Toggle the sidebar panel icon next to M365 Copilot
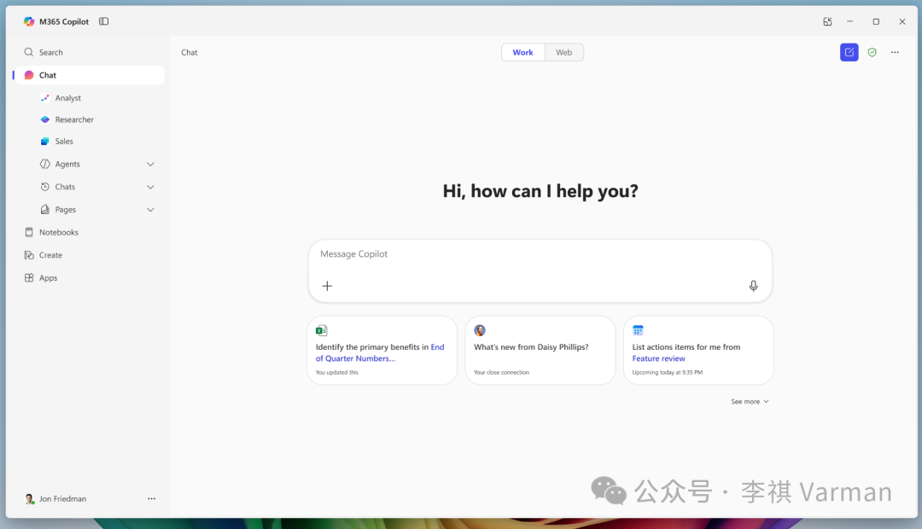 [x=103, y=21]
